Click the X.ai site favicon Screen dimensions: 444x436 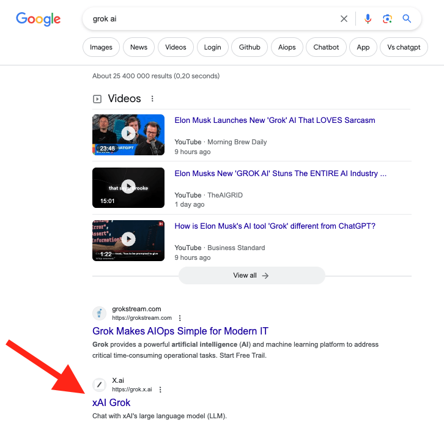point(100,385)
